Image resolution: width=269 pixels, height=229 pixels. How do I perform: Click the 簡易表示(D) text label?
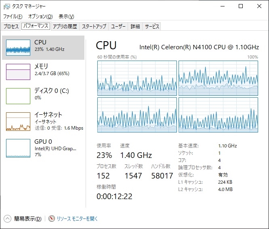(27, 219)
